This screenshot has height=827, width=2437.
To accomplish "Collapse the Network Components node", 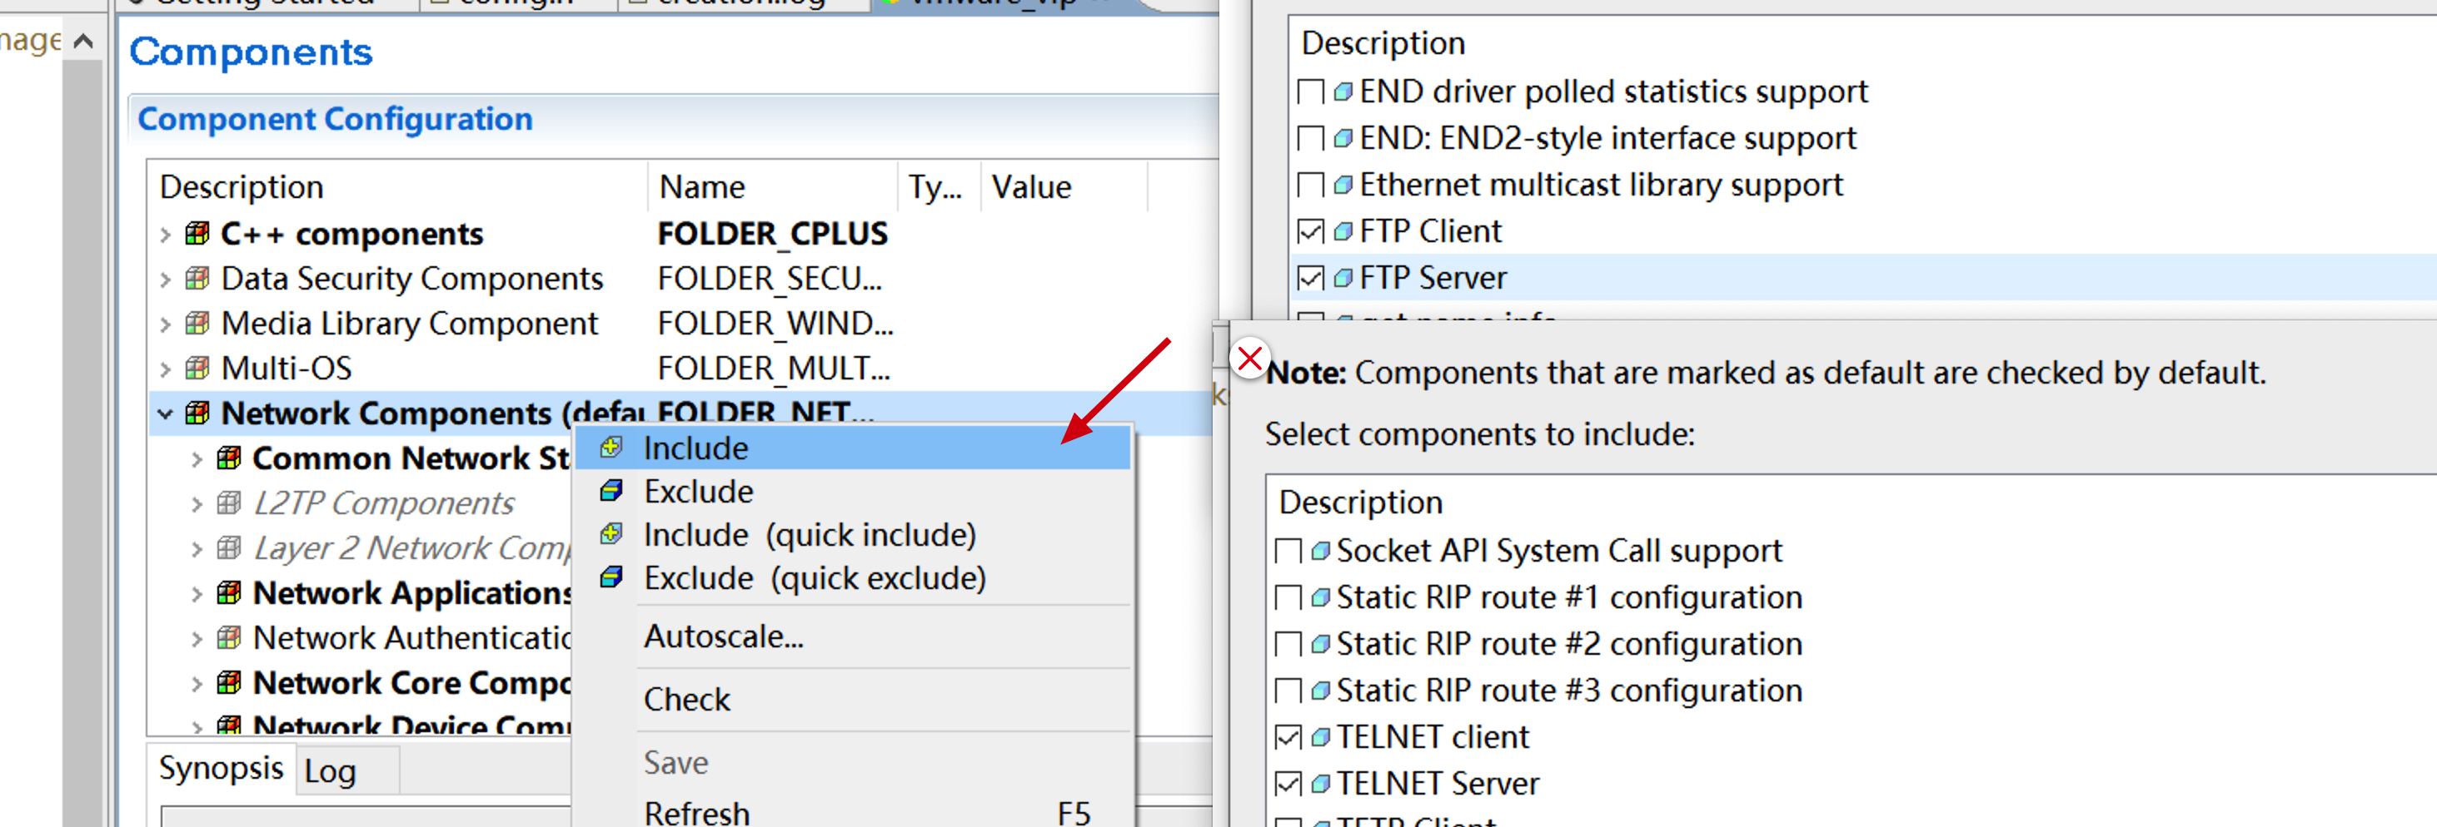I will [166, 414].
